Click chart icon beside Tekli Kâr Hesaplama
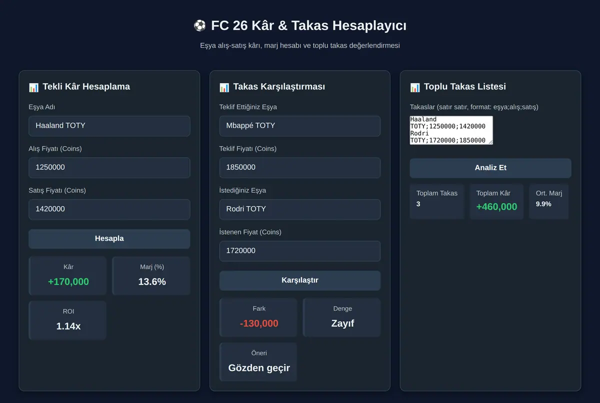The width and height of the screenshot is (600, 403). [33, 87]
